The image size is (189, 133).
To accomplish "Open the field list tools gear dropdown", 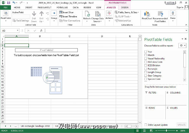I will (183, 46).
